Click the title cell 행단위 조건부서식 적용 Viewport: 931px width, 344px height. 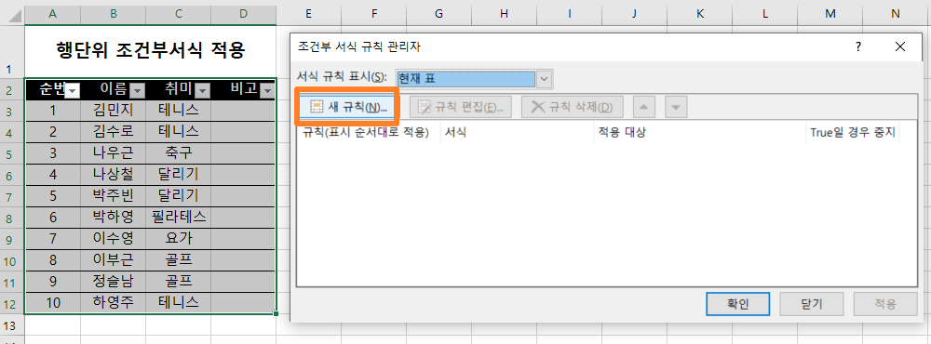[150, 51]
